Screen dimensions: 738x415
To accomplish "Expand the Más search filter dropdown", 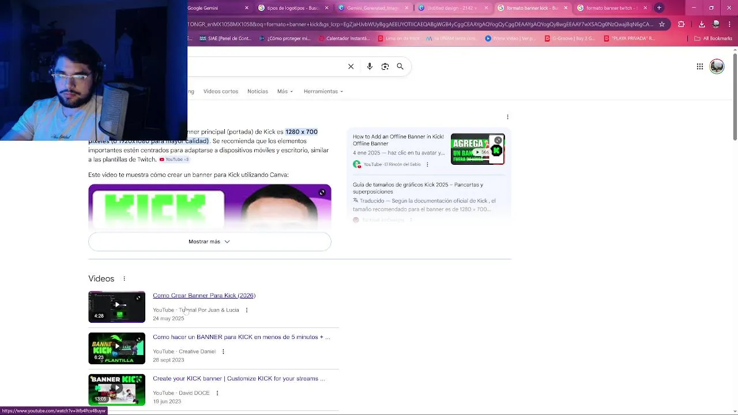I will click(x=285, y=91).
